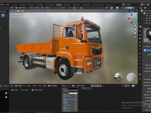Open the Texture Paint workspace tab
The height and width of the screenshot is (113, 151).
click(x=49, y=5)
